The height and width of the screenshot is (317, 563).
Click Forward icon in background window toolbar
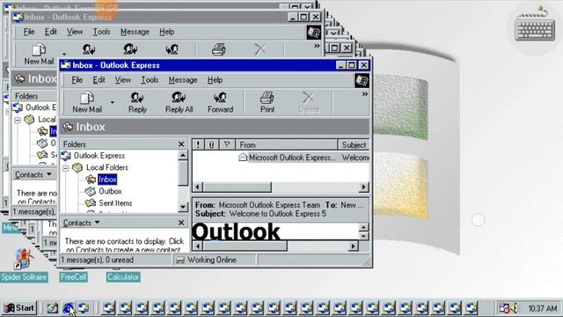coord(172,49)
